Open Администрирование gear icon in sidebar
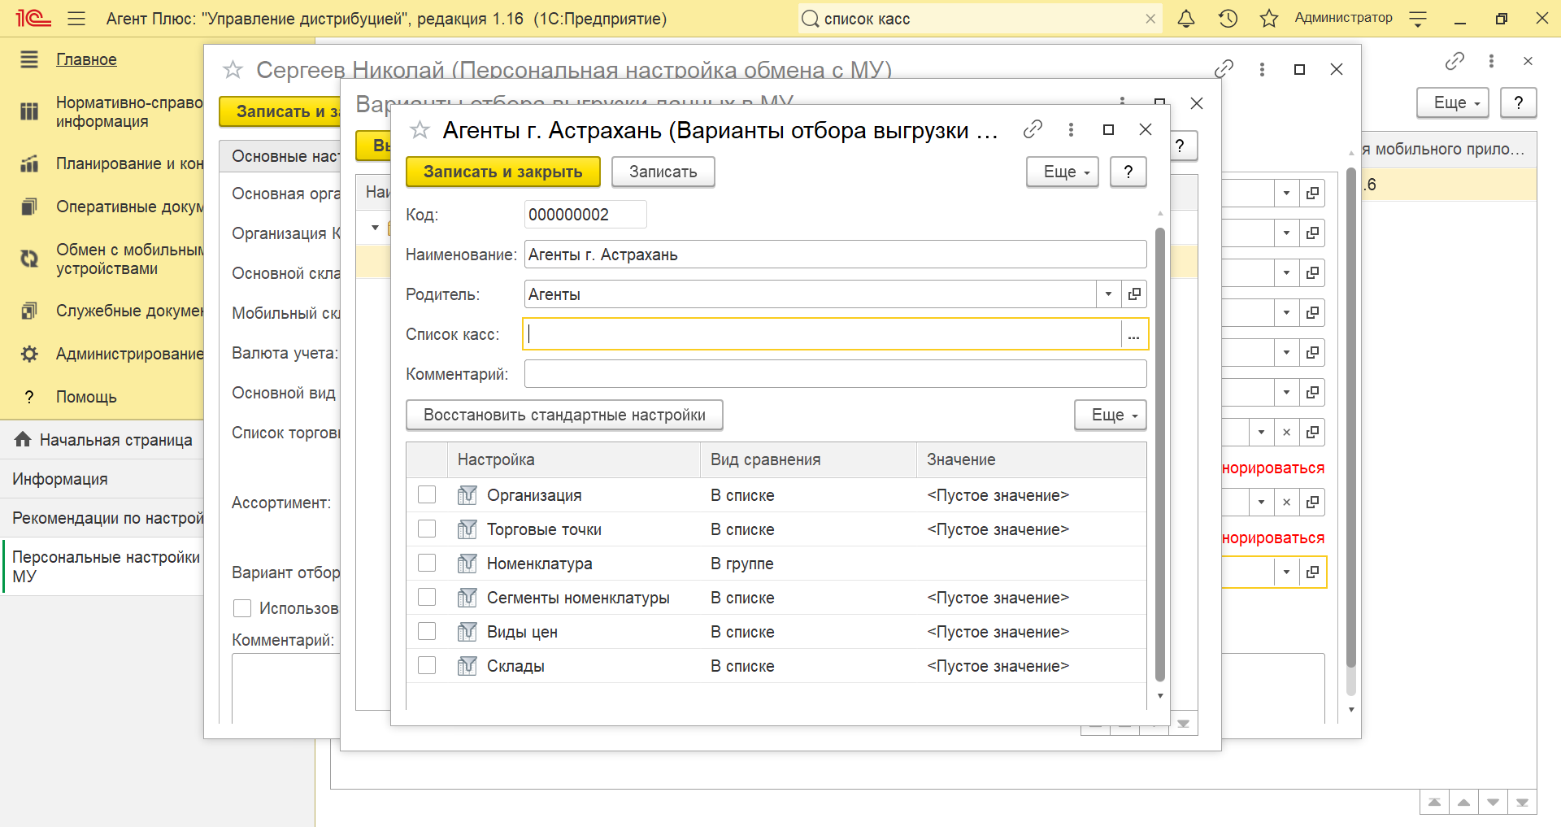The height and width of the screenshot is (827, 1561). [29, 354]
